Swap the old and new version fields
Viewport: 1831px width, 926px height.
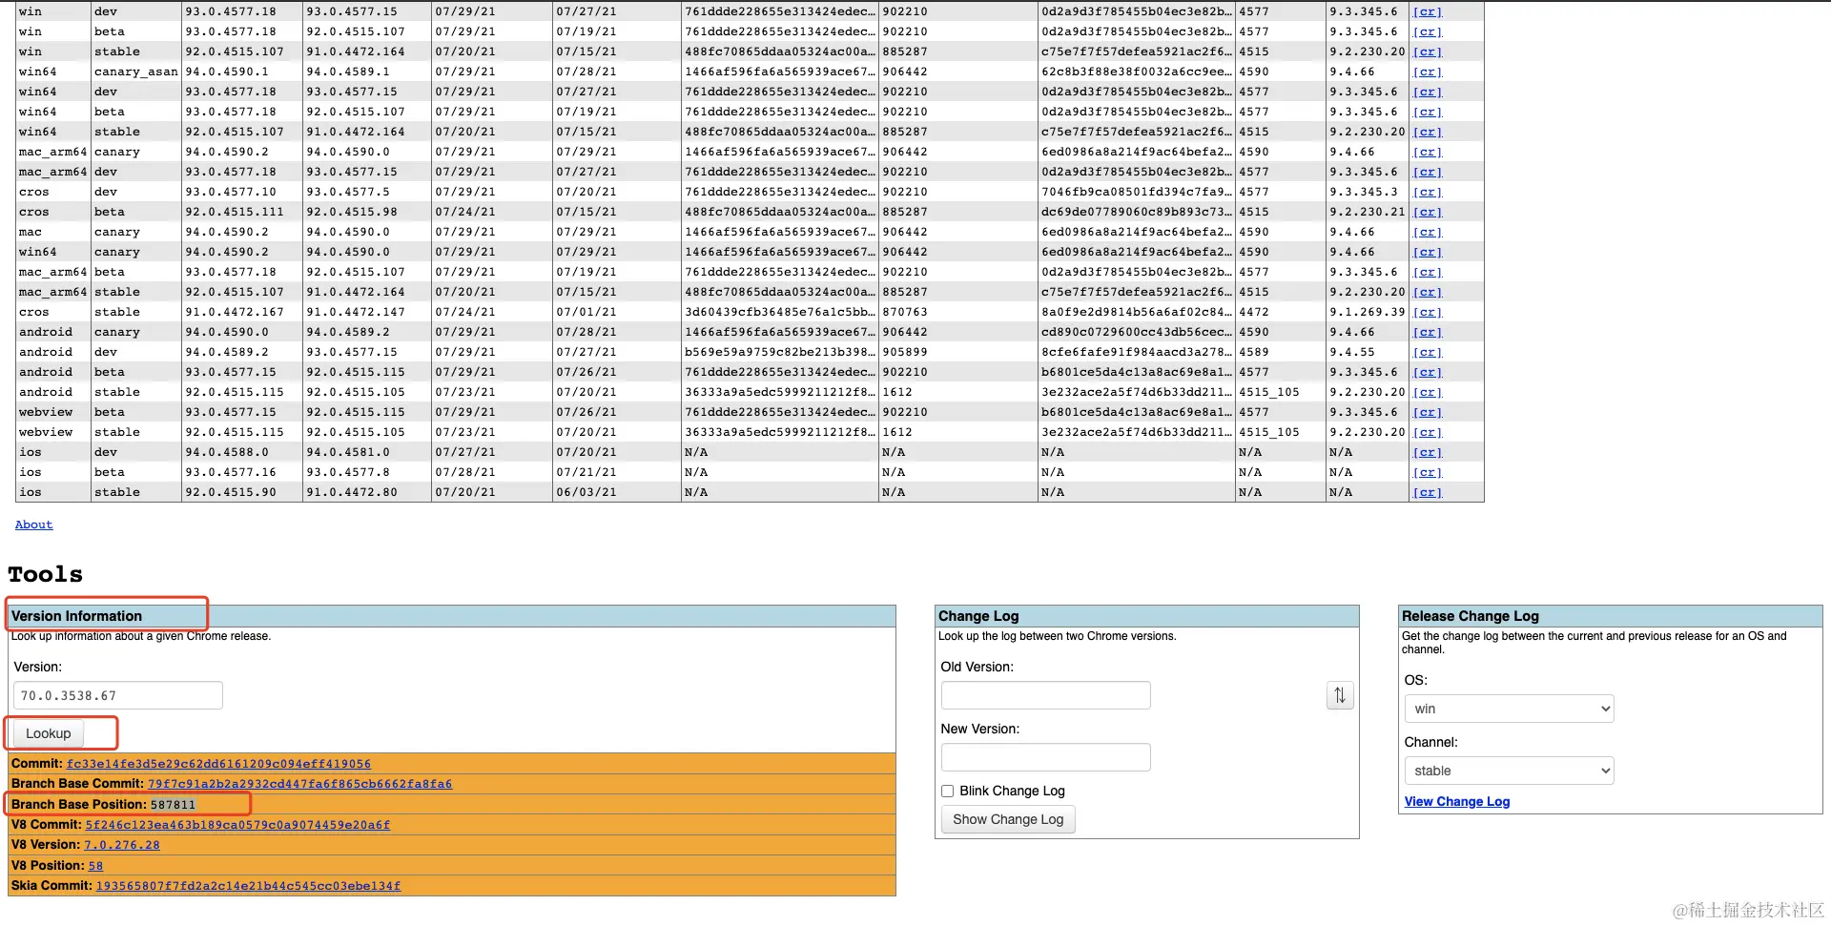1340,695
